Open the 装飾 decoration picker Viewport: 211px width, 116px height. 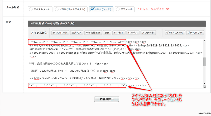coord(106,33)
